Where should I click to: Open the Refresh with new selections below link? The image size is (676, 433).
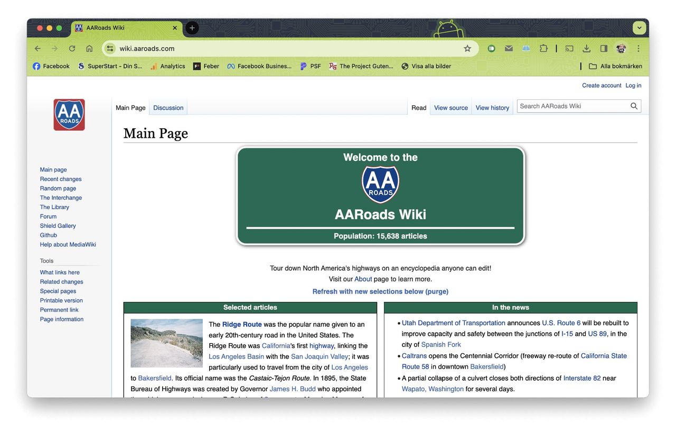point(380,291)
